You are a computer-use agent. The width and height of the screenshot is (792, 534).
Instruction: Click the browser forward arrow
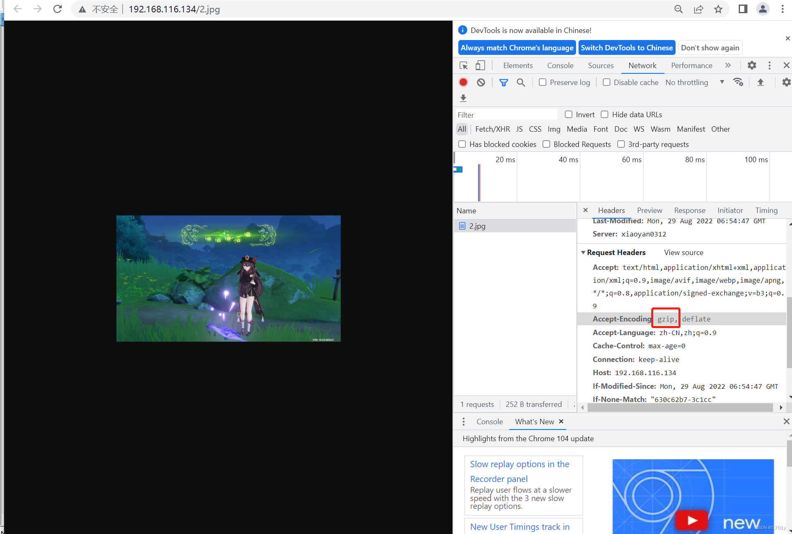pos(38,9)
